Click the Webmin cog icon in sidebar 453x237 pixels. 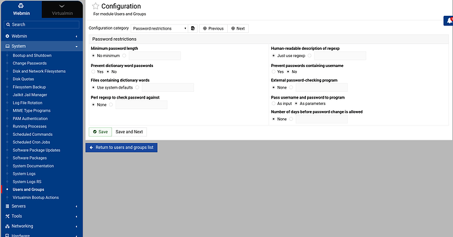point(7,36)
